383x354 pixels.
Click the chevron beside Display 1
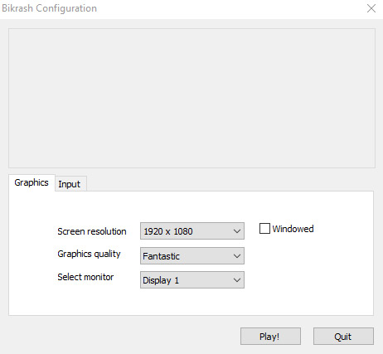point(237,280)
